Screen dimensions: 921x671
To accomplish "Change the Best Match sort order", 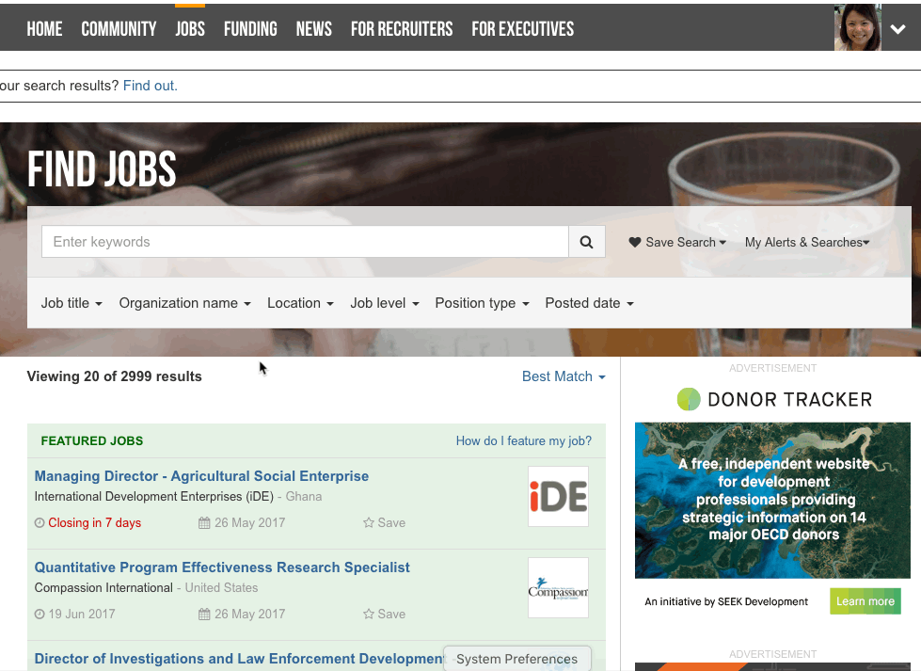I will 564,376.
